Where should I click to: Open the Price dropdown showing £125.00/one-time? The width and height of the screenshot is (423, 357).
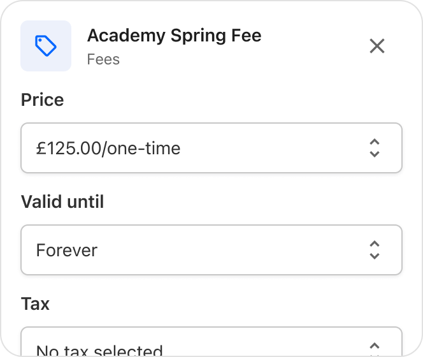211,148
